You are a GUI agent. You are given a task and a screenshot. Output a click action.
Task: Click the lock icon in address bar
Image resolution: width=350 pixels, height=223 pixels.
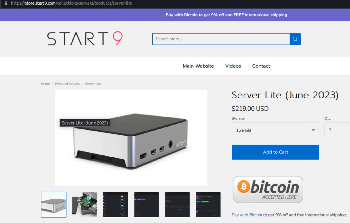6,3
